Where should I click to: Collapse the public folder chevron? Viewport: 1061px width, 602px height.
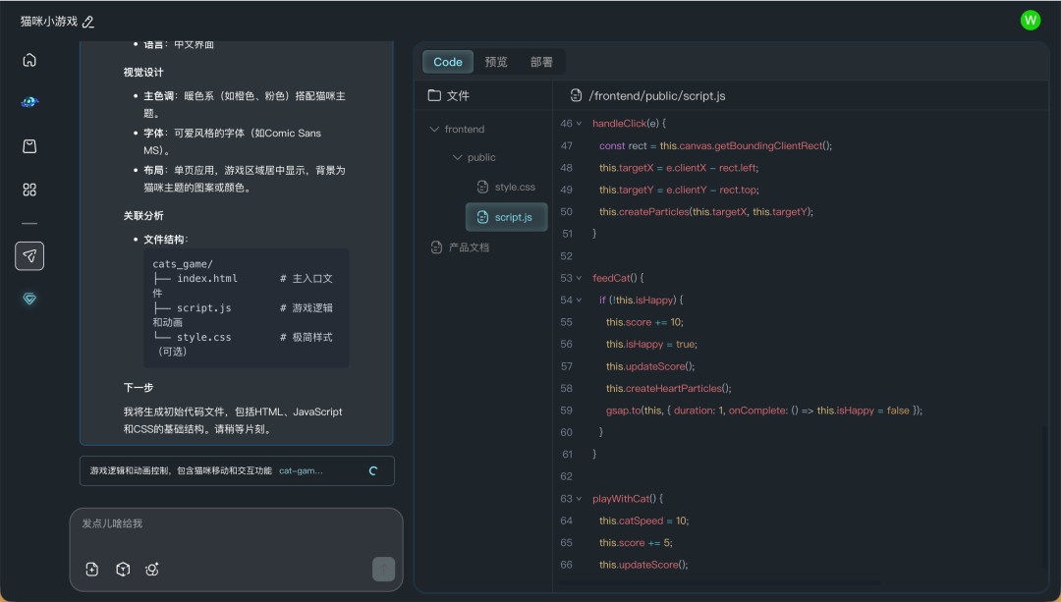pos(458,157)
